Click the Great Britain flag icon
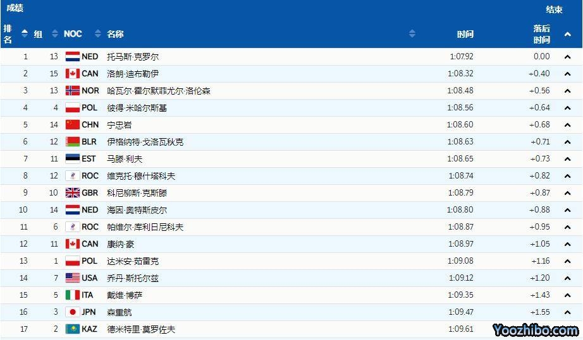583x340 pixels. coord(72,193)
